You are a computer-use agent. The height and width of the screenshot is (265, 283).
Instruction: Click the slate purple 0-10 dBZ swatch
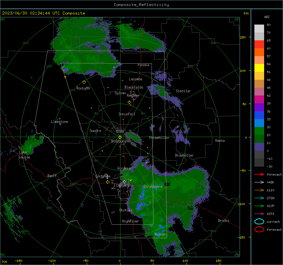[x=259, y=147]
